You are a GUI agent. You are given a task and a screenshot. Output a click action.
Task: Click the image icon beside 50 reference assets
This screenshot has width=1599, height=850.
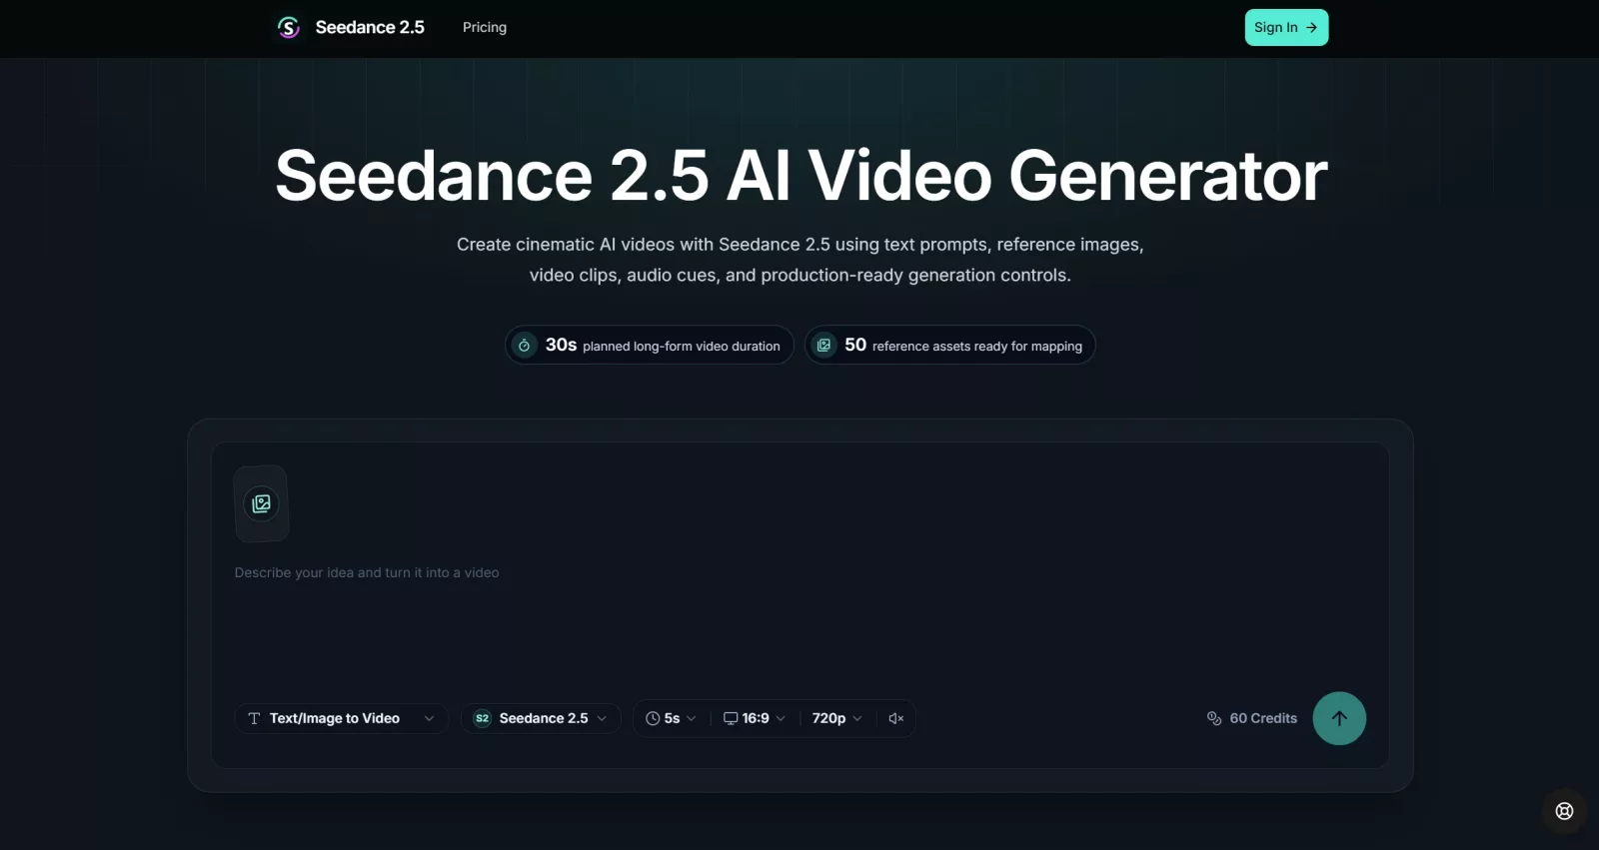(x=823, y=346)
